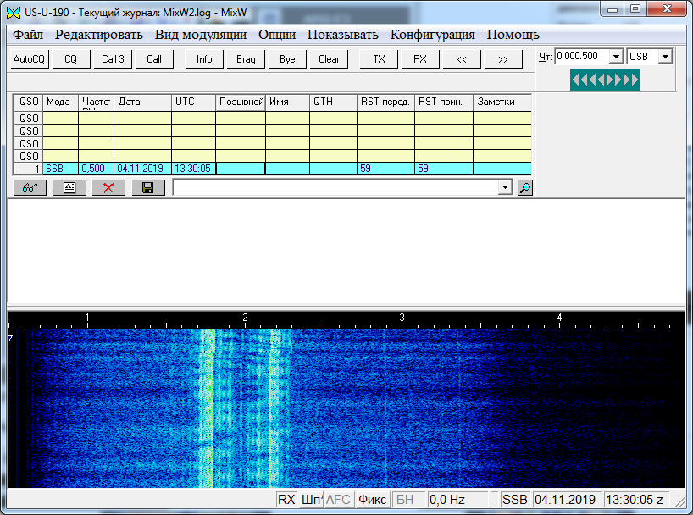Click the waterfall scale marker 1
This screenshot has height=515, width=693.
[x=87, y=318]
